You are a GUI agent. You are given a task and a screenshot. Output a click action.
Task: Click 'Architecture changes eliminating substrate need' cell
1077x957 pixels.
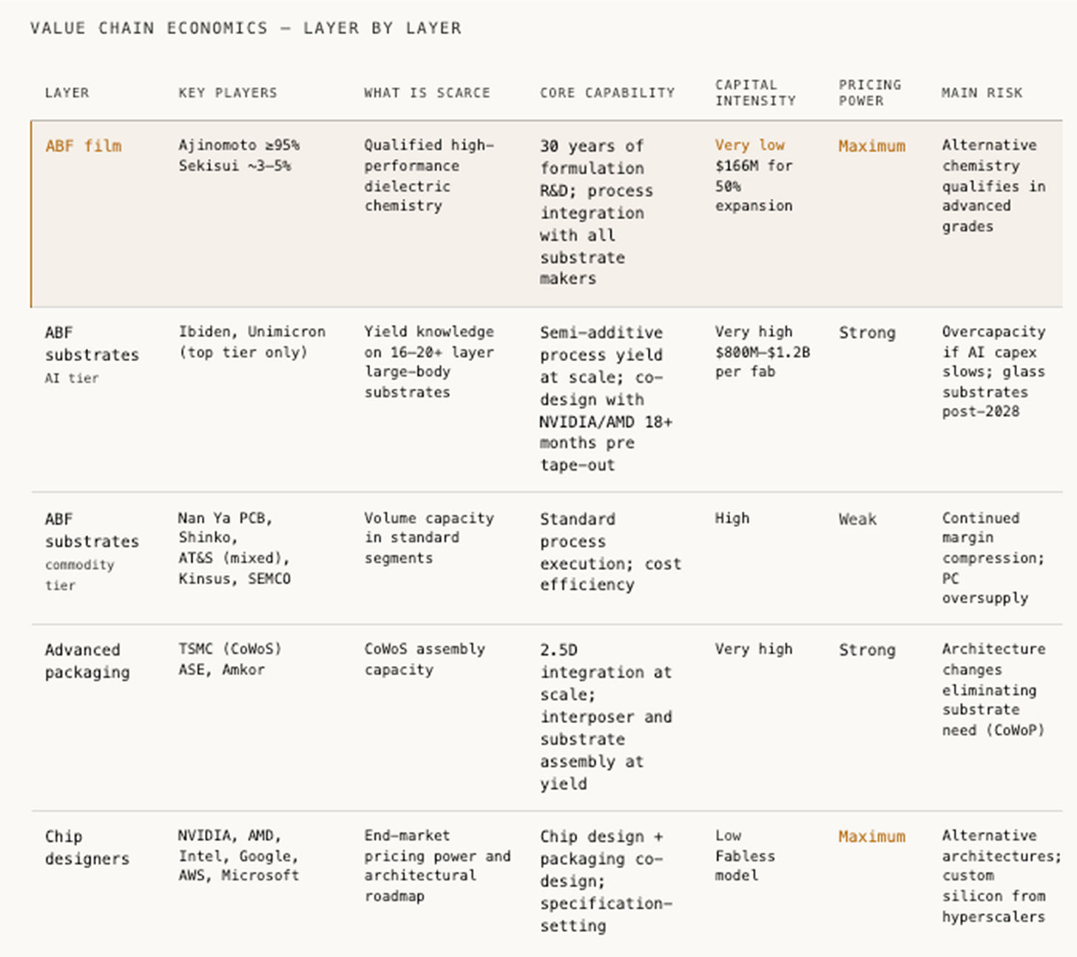[993, 689]
